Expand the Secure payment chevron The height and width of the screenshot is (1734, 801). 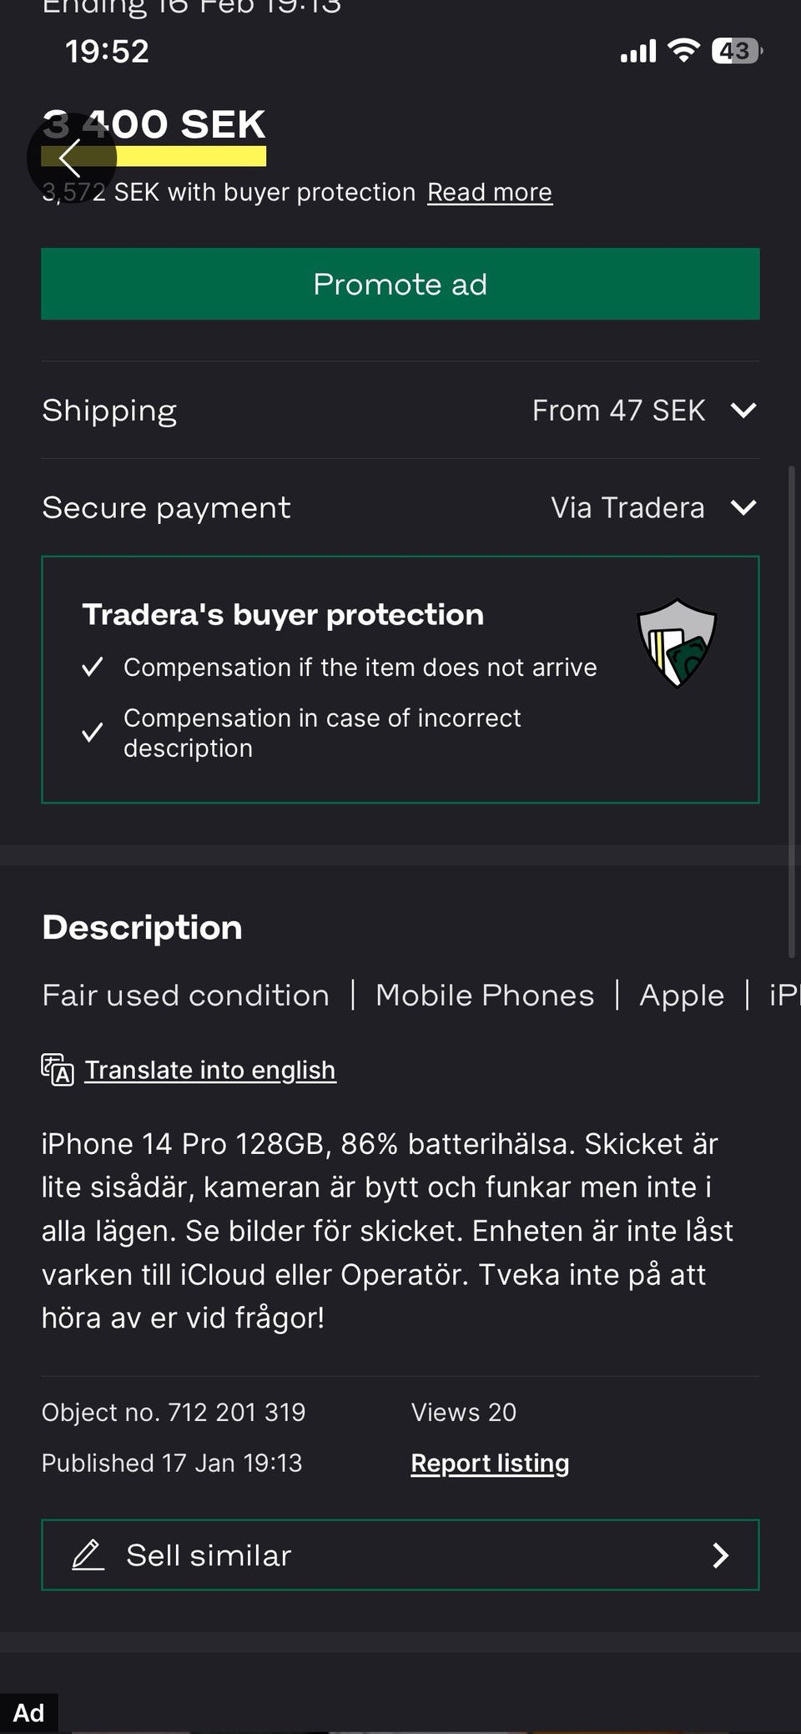click(743, 507)
